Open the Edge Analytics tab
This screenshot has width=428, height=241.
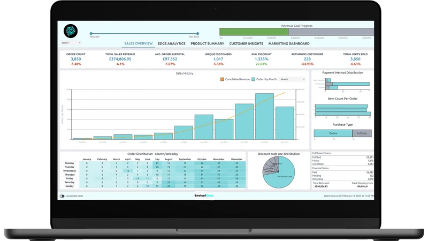pyautogui.click(x=171, y=43)
